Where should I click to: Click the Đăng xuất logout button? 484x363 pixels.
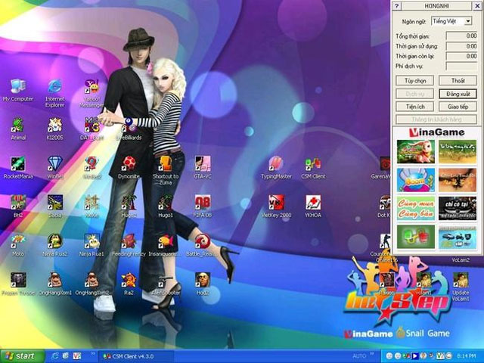click(458, 94)
